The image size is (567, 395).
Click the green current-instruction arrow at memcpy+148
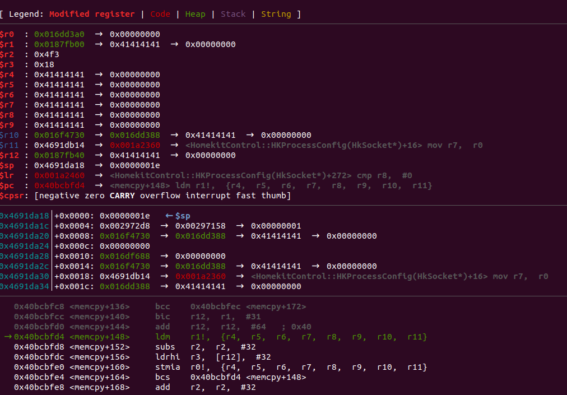pyautogui.click(x=8, y=337)
